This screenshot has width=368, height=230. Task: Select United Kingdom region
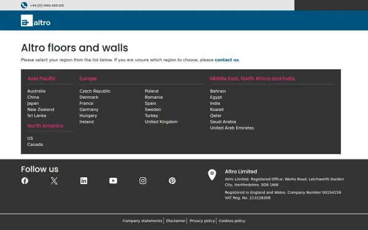[161, 122]
